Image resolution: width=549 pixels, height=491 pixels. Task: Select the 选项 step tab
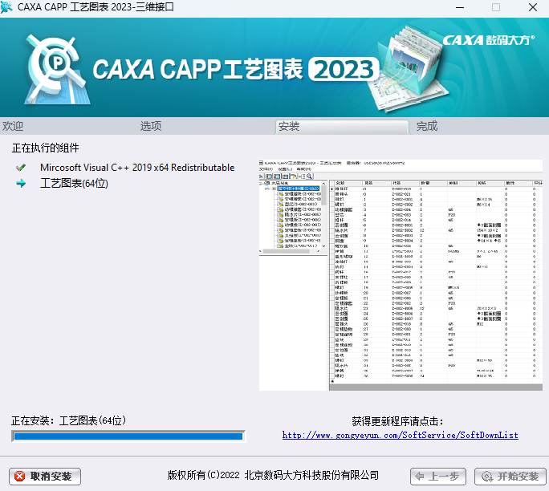point(151,126)
